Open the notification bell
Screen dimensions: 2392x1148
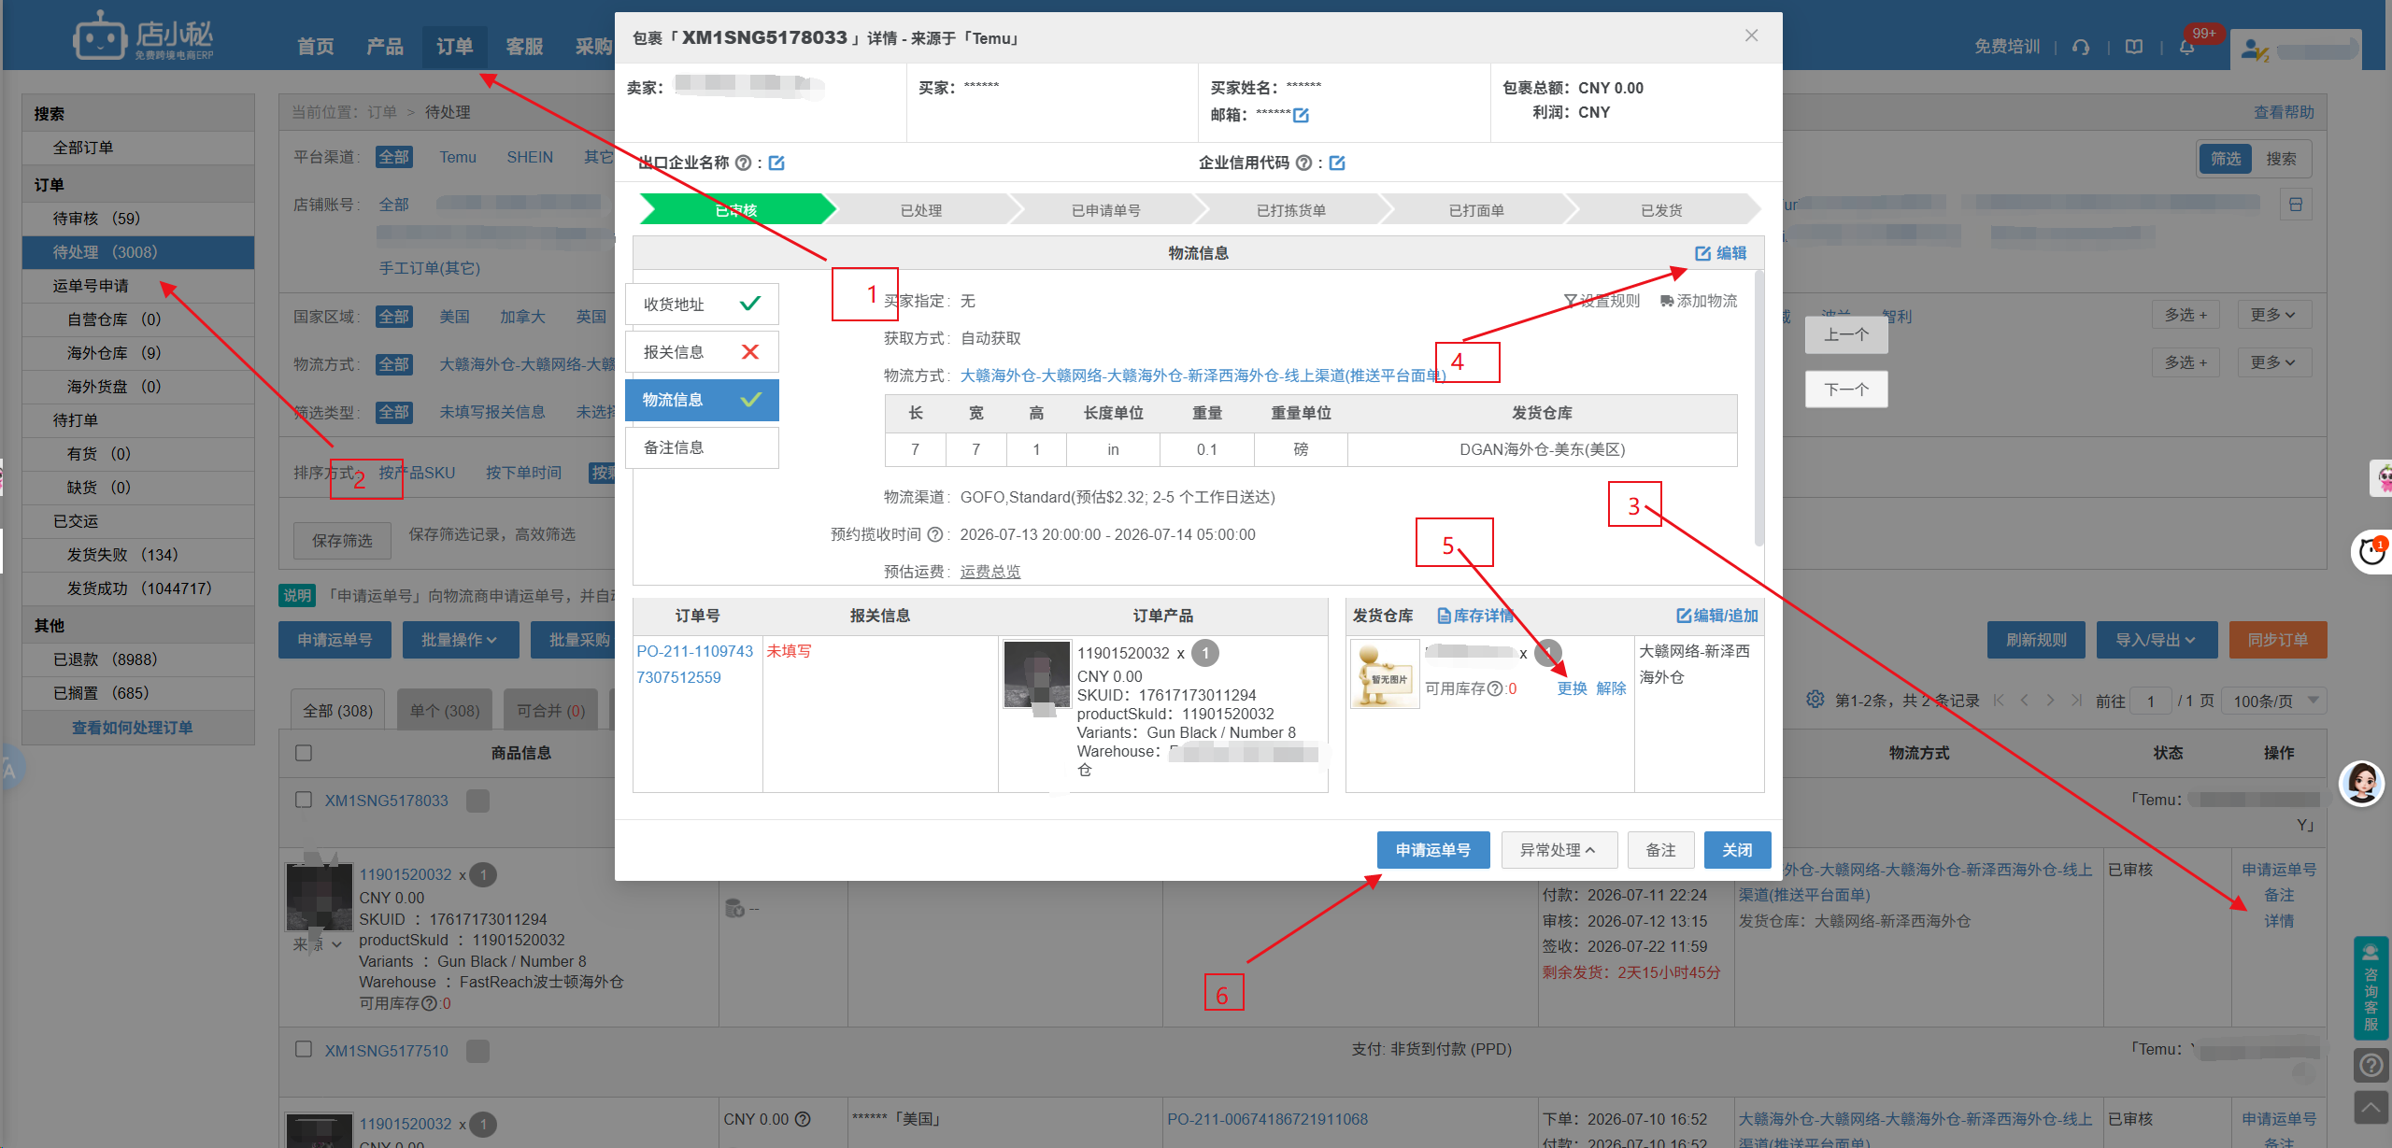coord(2187,47)
